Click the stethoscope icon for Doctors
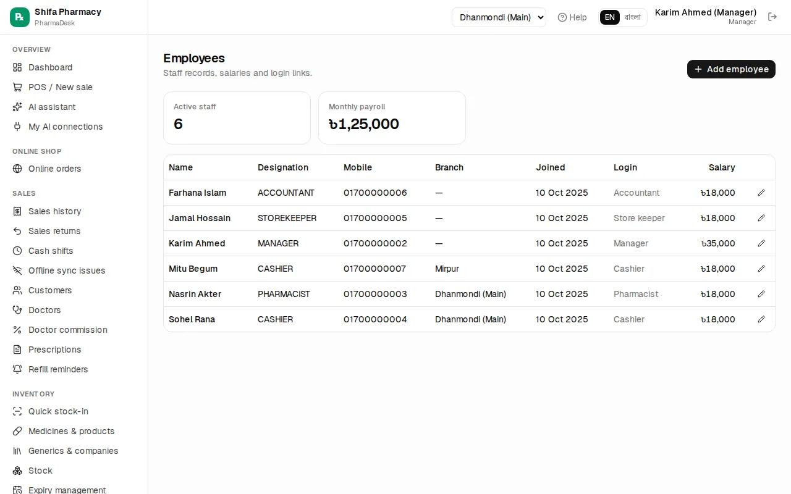This screenshot has width=791, height=494. [x=17, y=310]
